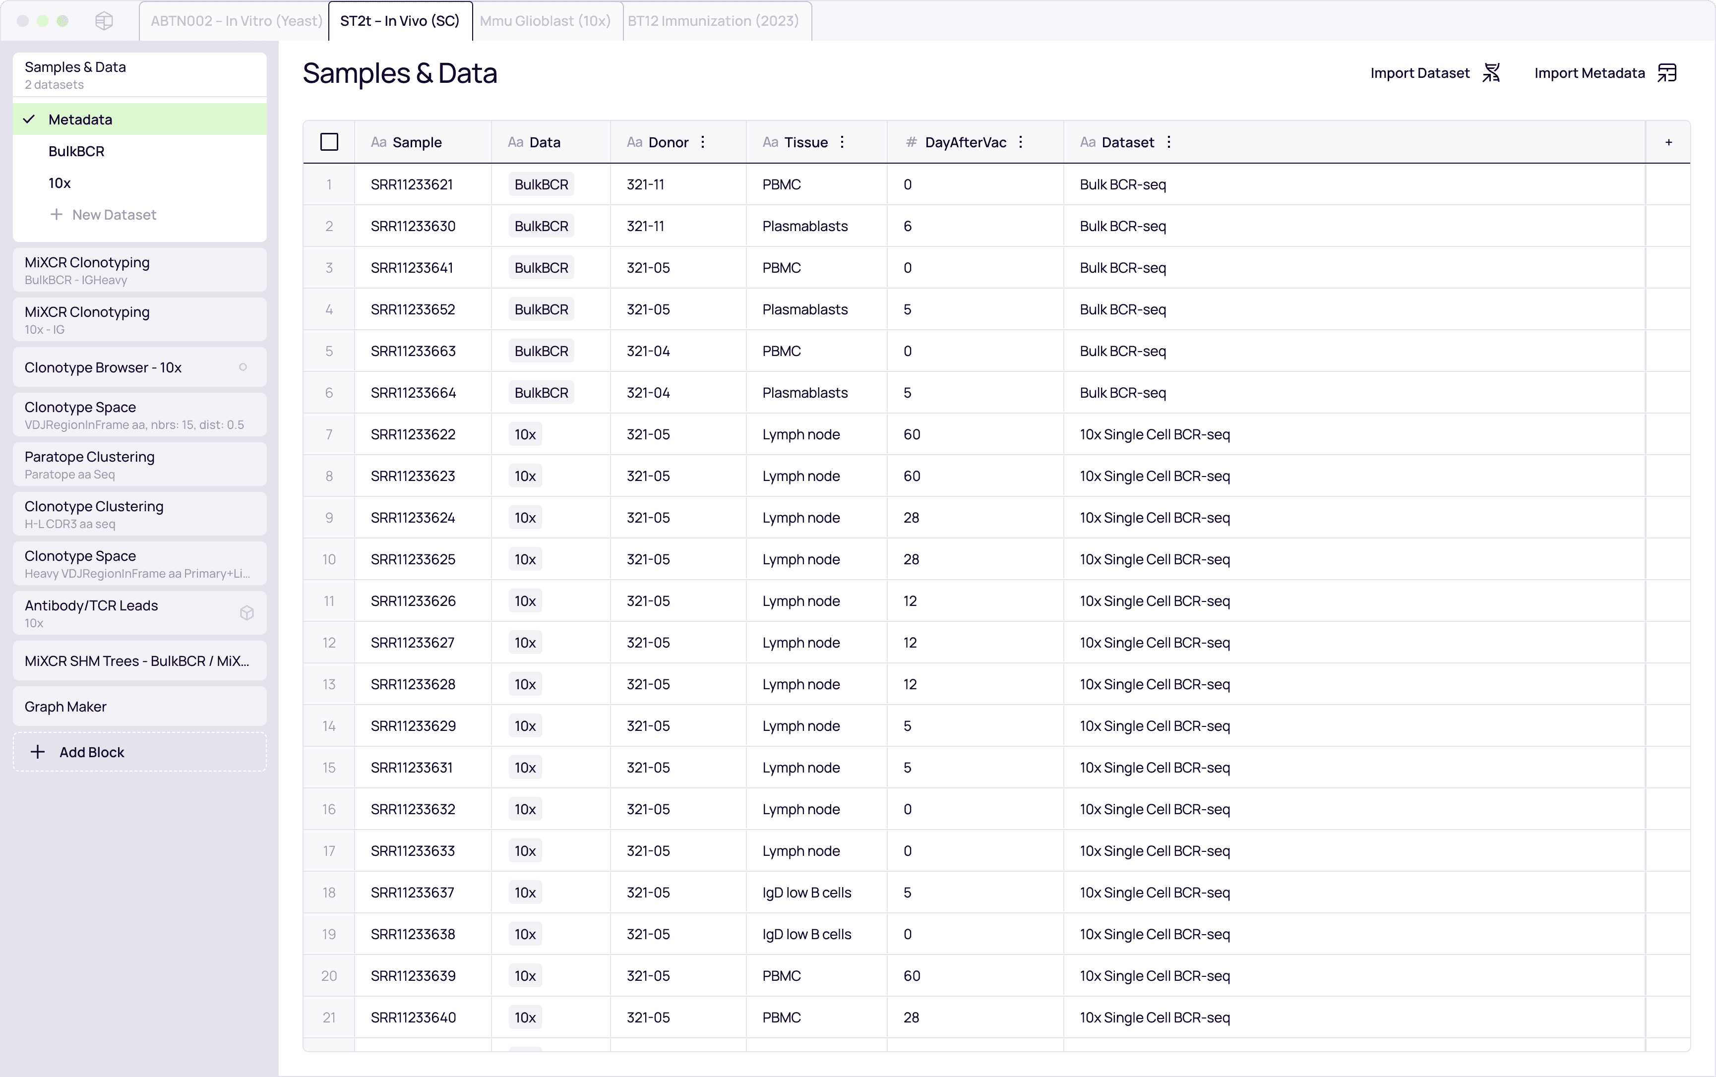Click the Import Metadata table icon
This screenshot has height=1077, width=1716.
1667,73
